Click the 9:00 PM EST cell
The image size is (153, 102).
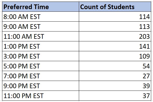click(41, 86)
